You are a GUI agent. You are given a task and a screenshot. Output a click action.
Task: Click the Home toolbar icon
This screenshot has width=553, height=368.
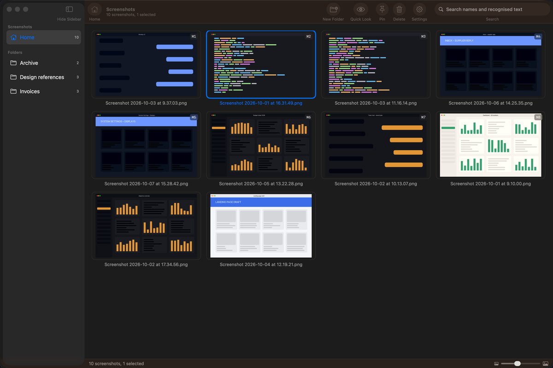tap(94, 9)
